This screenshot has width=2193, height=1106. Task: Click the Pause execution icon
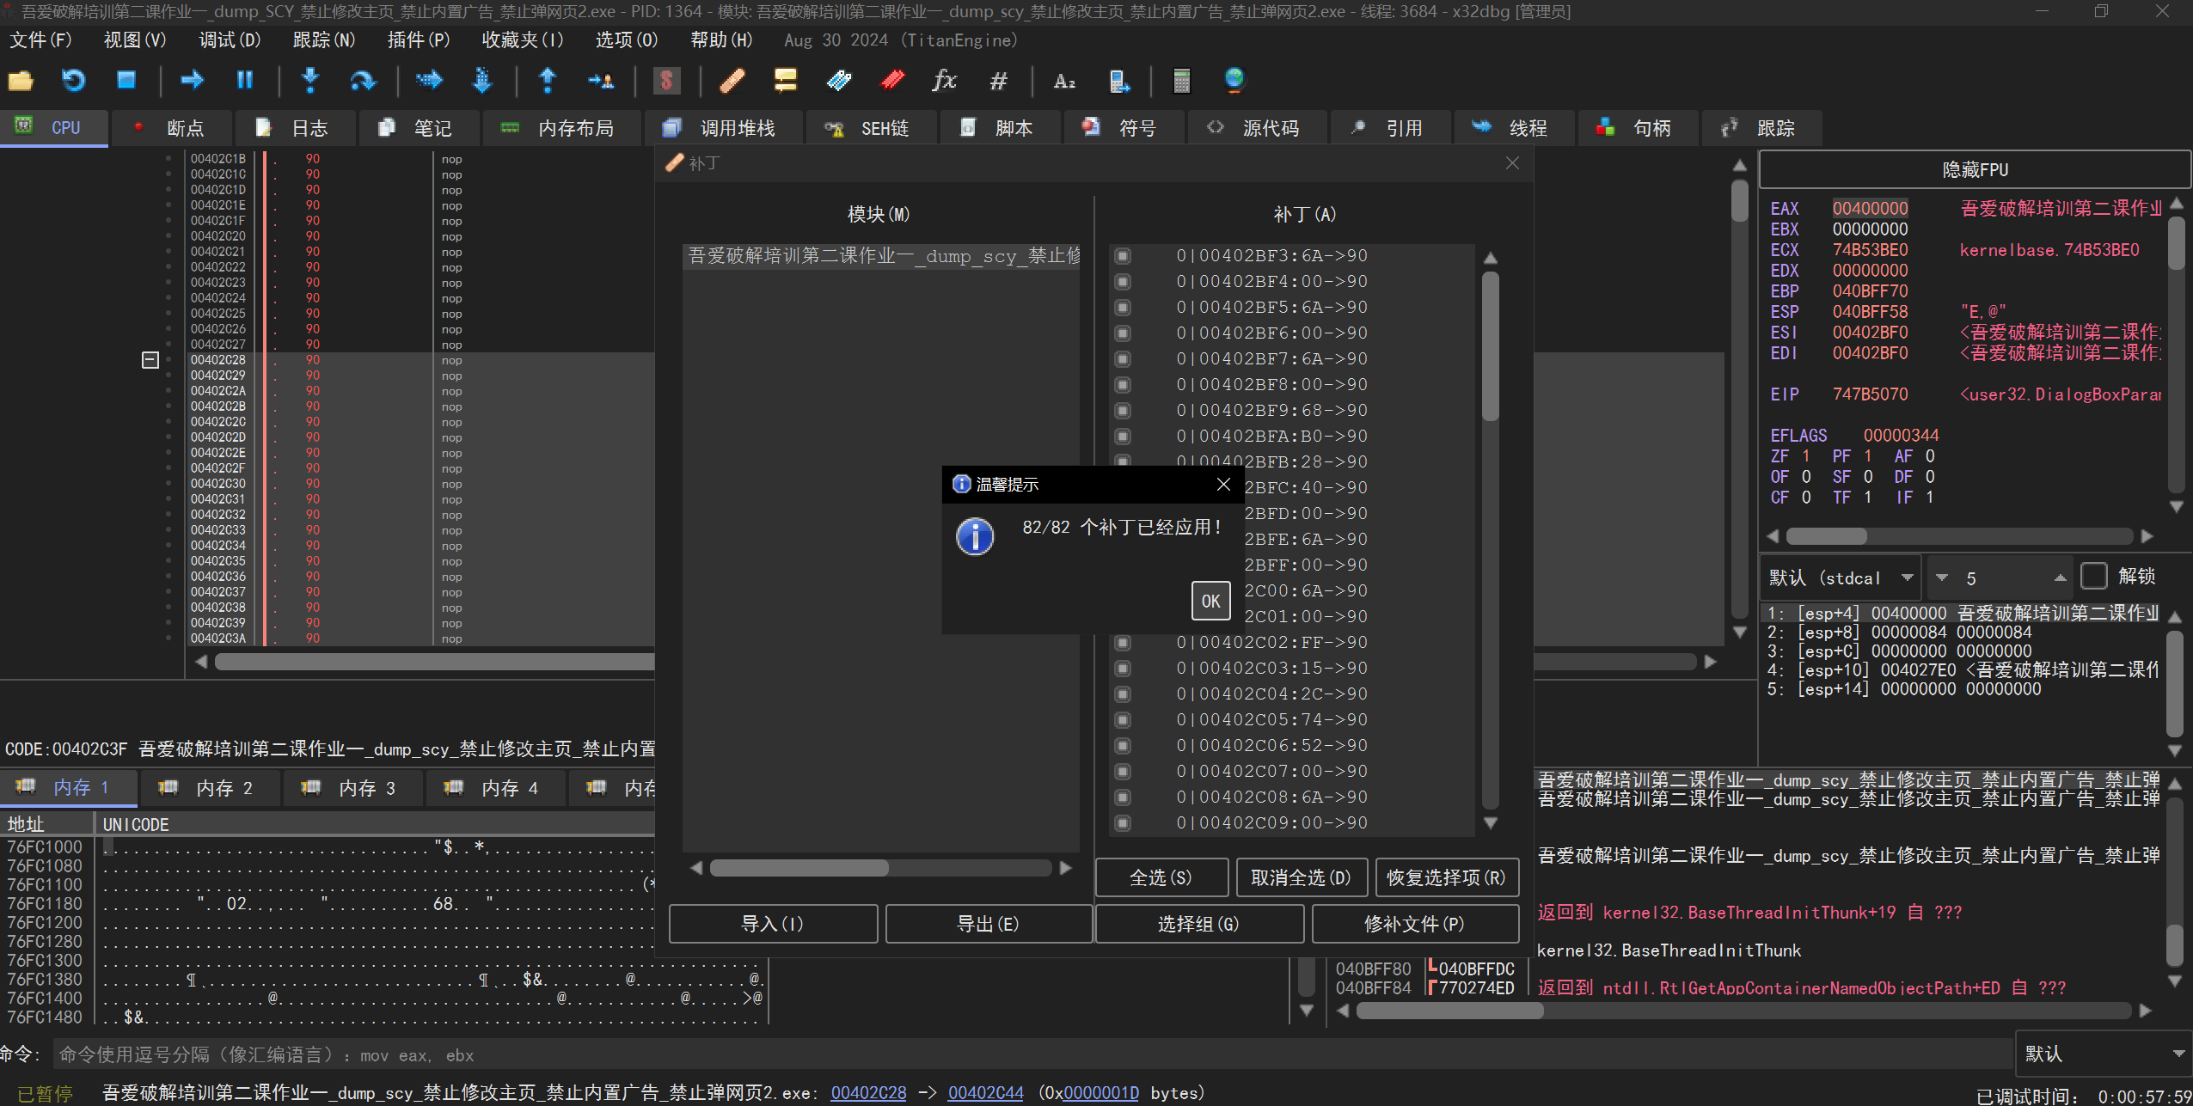(x=245, y=81)
